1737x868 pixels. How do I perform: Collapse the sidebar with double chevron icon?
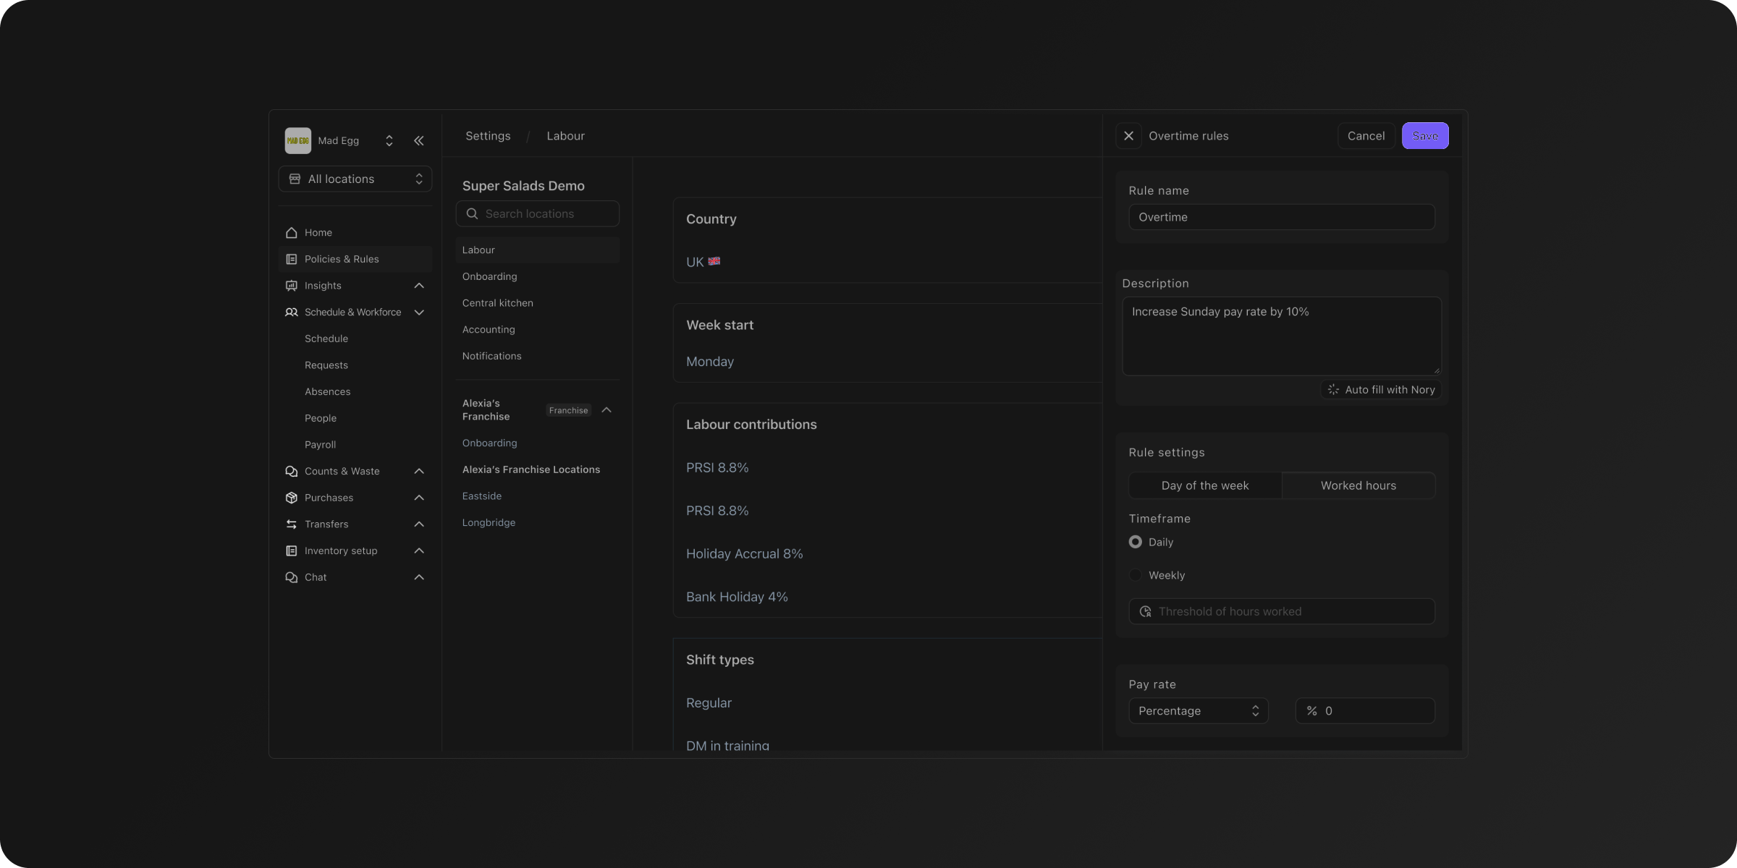click(418, 140)
